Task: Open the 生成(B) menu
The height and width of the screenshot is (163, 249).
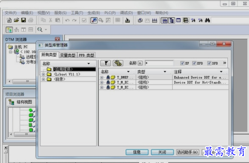Action: coord(94,13)
